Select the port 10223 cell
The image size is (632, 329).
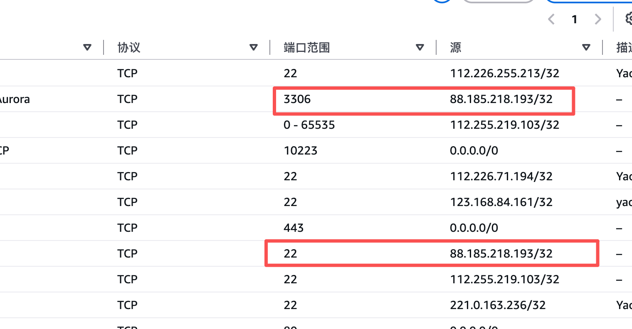coord(301,150)
